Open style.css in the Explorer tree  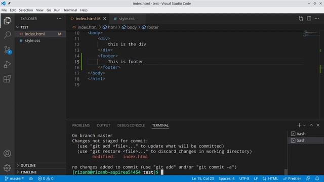tap(40, 40)
